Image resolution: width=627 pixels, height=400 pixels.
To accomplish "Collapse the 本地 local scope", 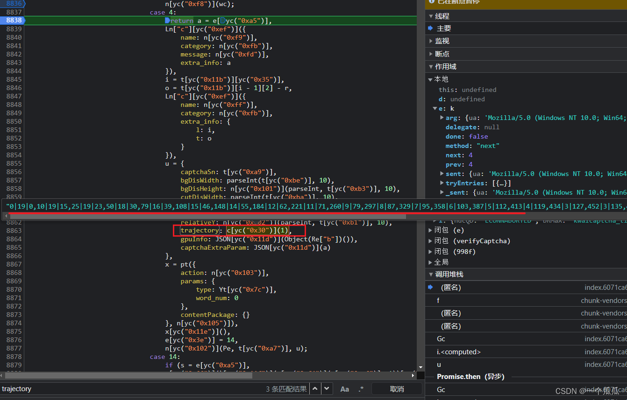I will [x=430, y=79].
